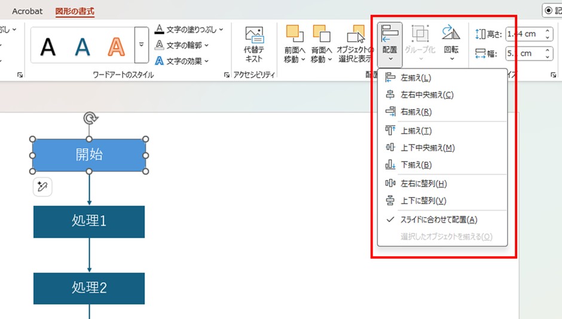Click the 幅 width input field
Viewport: 562px width, 319px height.
point(524,53)
